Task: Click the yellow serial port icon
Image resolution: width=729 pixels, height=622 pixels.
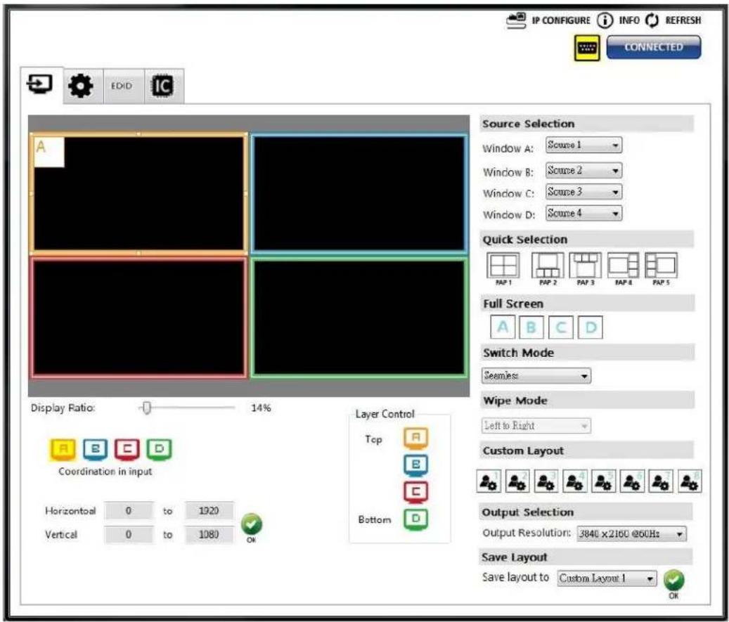Action: point(587,48)
